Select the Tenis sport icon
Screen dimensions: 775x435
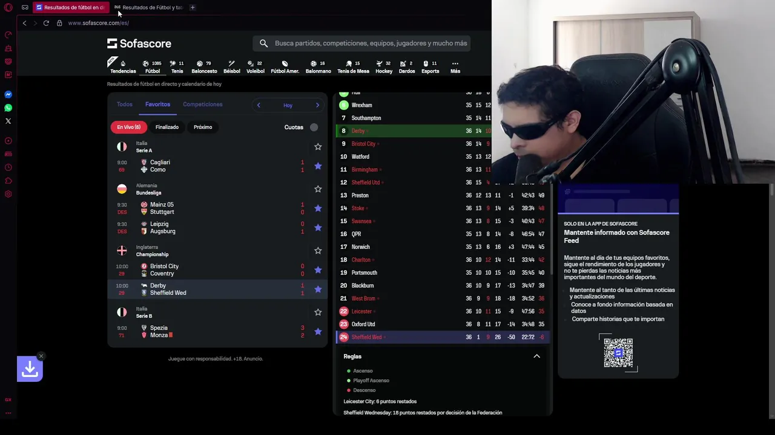pyautogui.click(x=177, y=66)
